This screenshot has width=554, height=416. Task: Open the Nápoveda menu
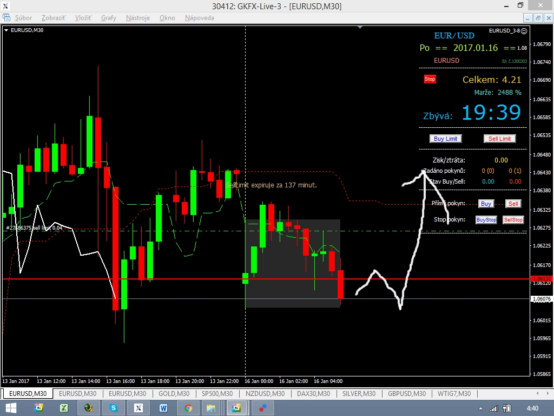tap(199, 18)
